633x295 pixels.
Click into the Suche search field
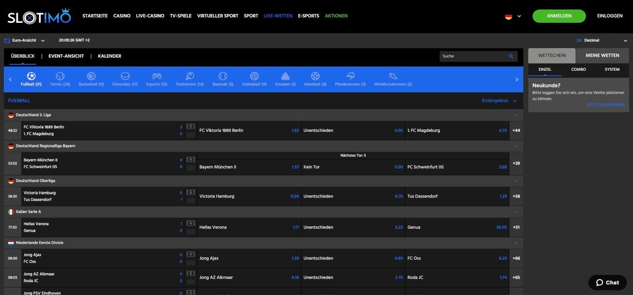tap(473, 56)
